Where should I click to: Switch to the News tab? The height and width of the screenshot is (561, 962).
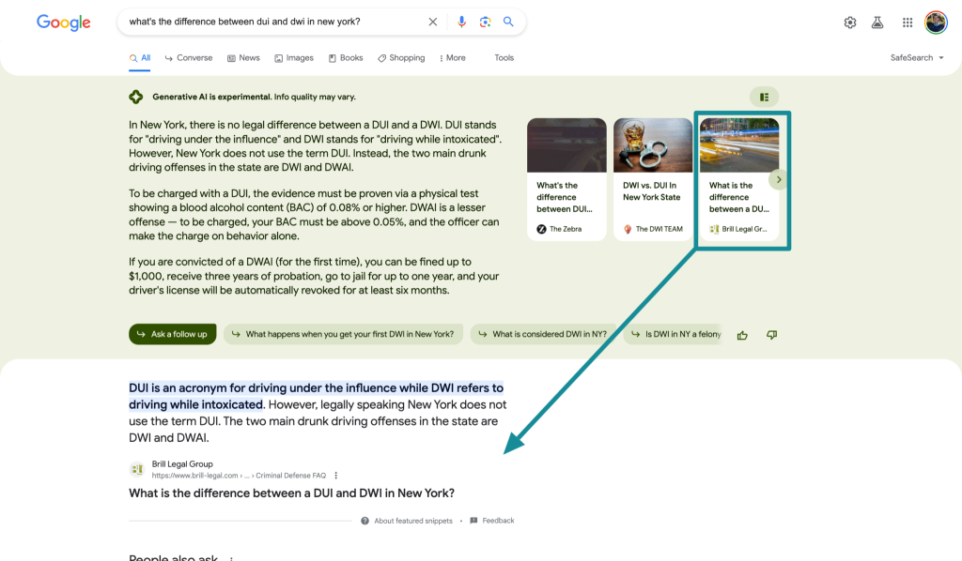tap(243, 58)
